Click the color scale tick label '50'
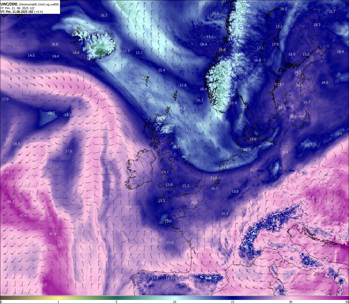Image resolution: width=349 pixels, height=304 pixels. (347, 302)
